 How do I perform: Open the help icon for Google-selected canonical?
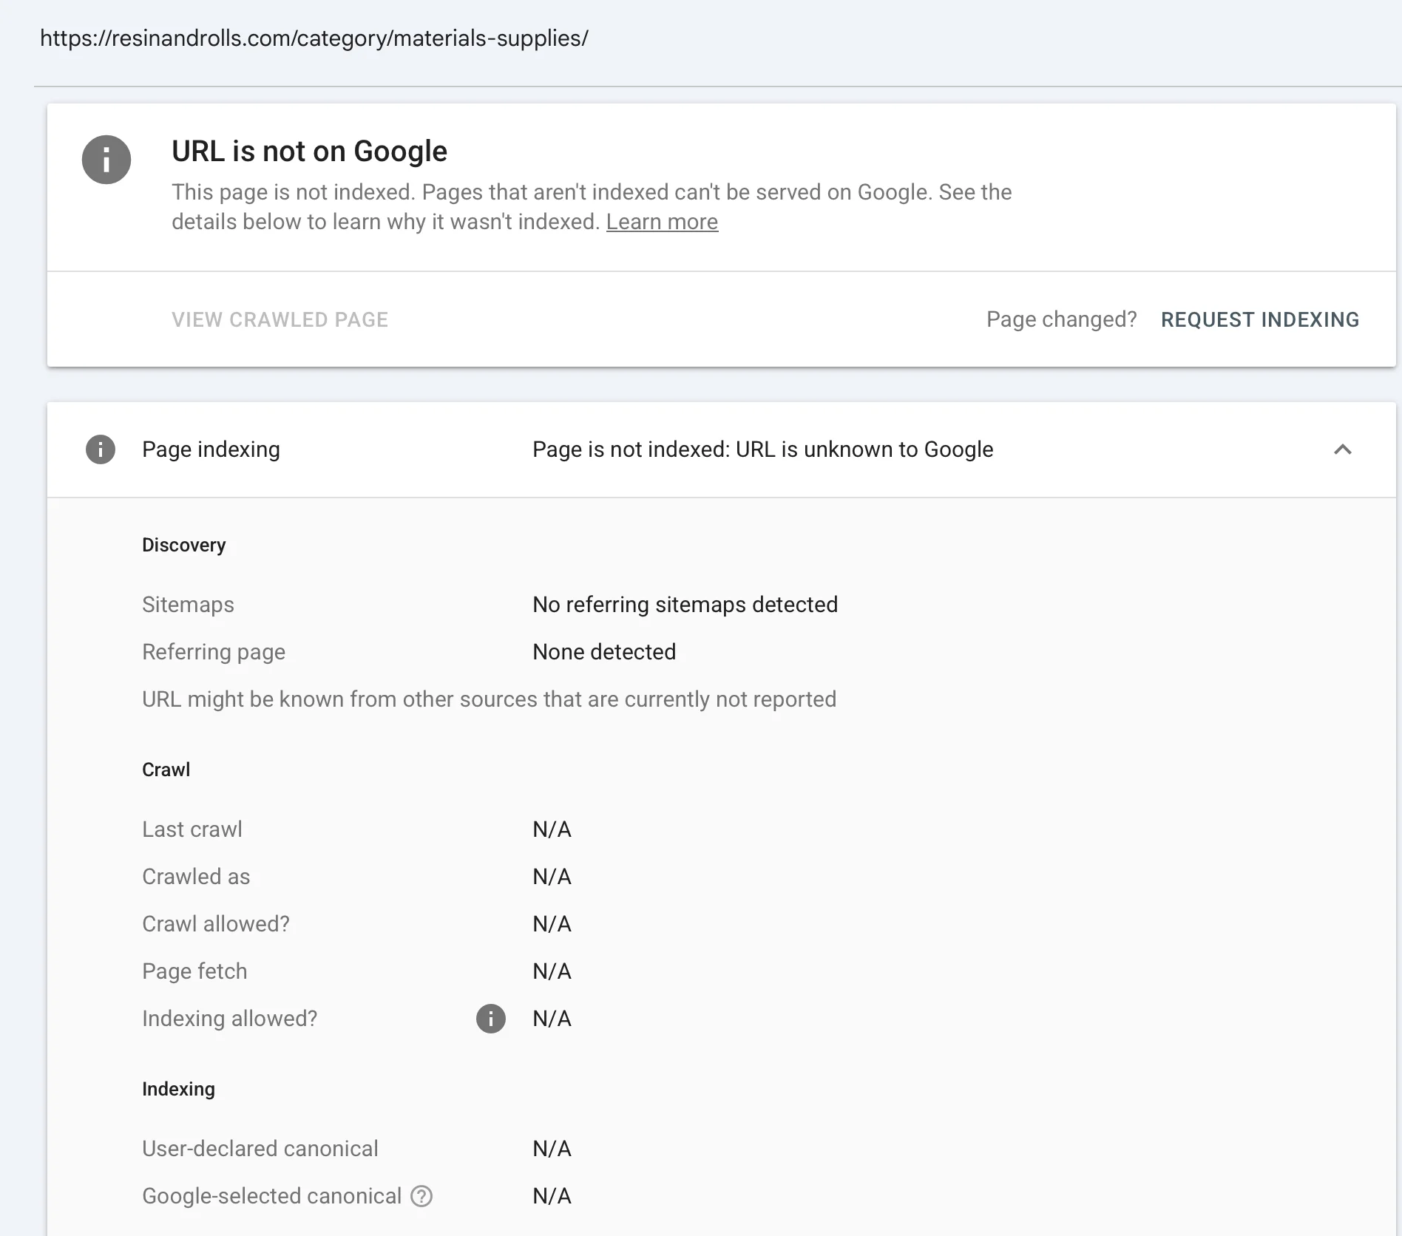tap(421, 1196)
